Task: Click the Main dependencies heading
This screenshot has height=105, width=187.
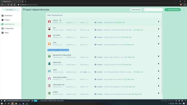Action: (55, 15)
